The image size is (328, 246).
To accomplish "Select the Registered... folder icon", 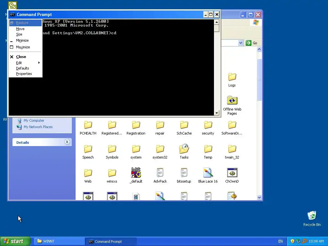I will point(112,125).
